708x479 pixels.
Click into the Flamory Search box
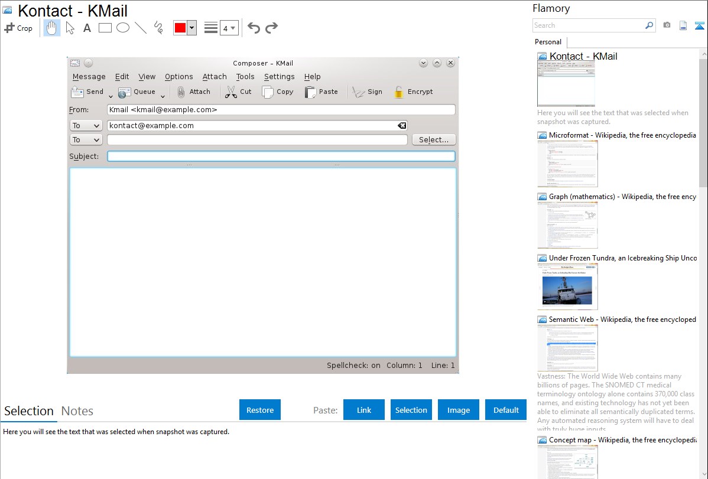(589, 25)
